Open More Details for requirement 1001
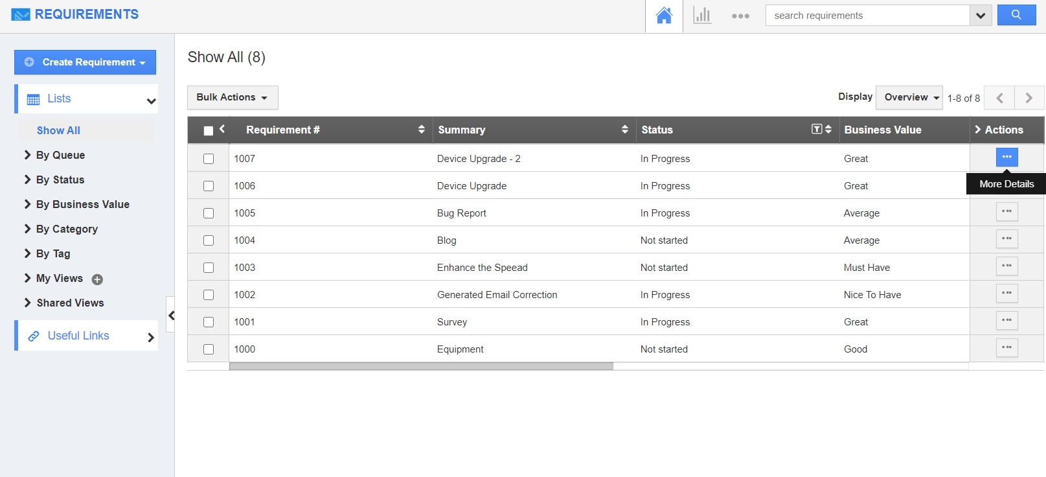Viewport: 1046px width, 477px height. pyautogui.click(x=1006, y=320)
